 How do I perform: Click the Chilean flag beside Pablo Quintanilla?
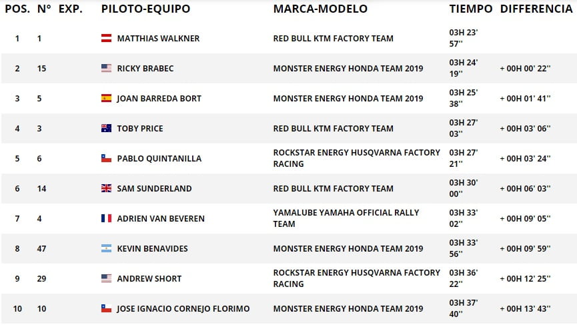106,158
